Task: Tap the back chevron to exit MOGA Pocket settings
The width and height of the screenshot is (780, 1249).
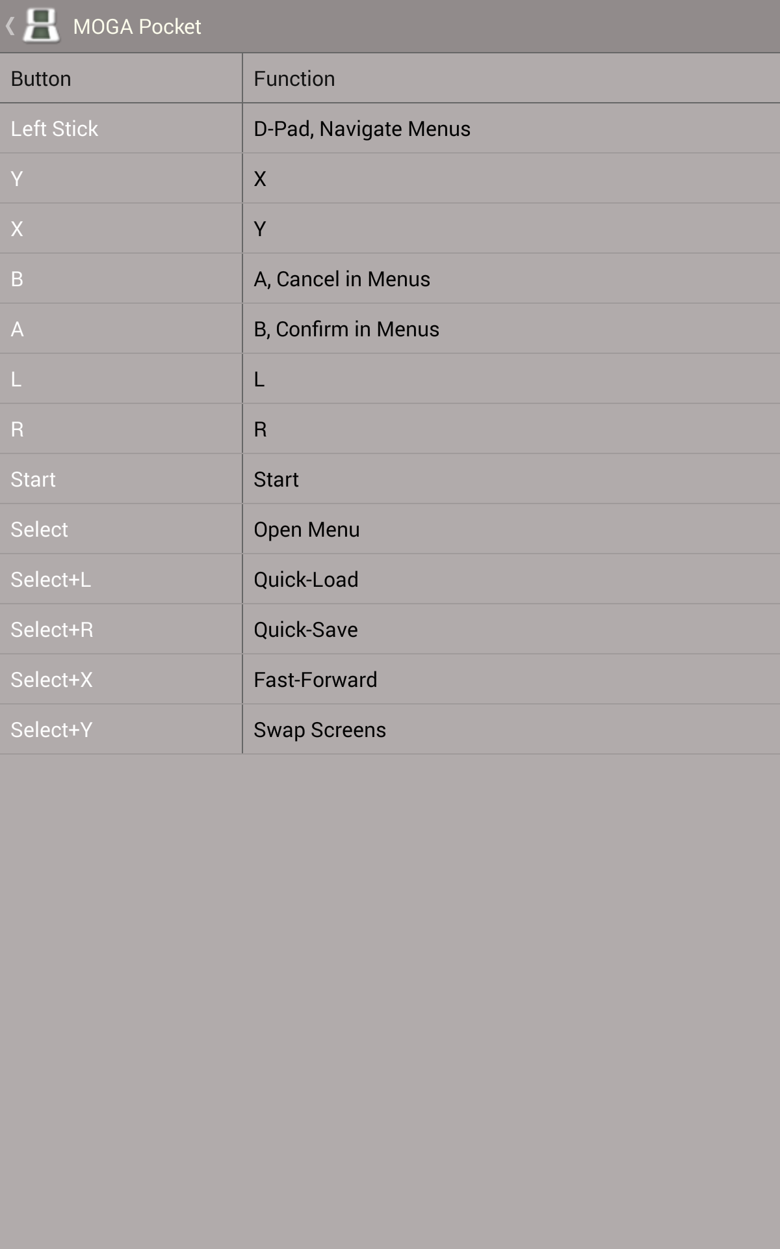Action: [x=9, y=26]
